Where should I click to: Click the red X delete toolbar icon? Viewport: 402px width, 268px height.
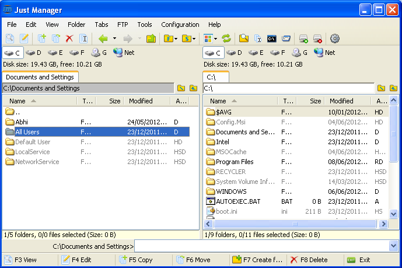pyautogui.click(x=69, y=39)
